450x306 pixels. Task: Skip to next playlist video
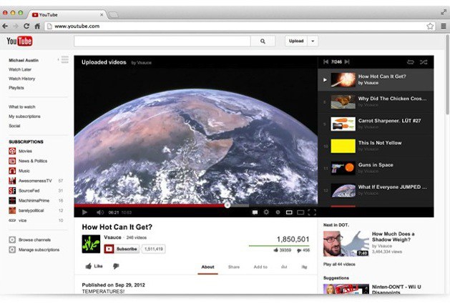click(347, 61)
